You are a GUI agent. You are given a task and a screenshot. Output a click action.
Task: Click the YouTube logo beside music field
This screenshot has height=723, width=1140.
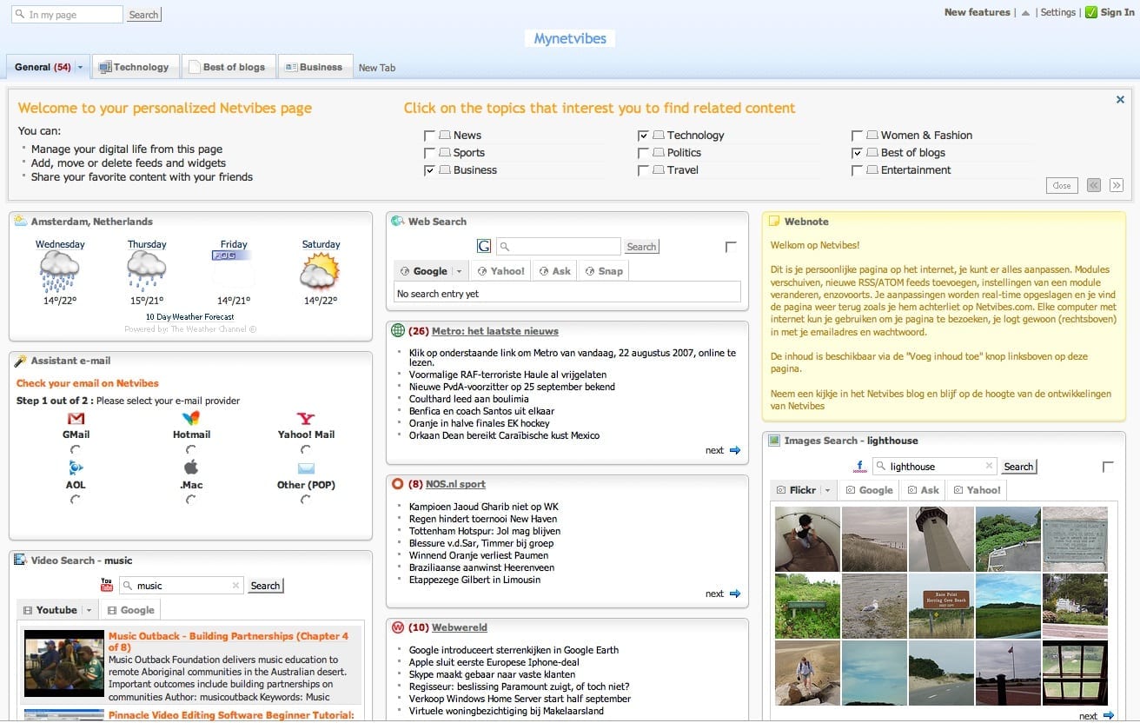[x=107, y=585]
